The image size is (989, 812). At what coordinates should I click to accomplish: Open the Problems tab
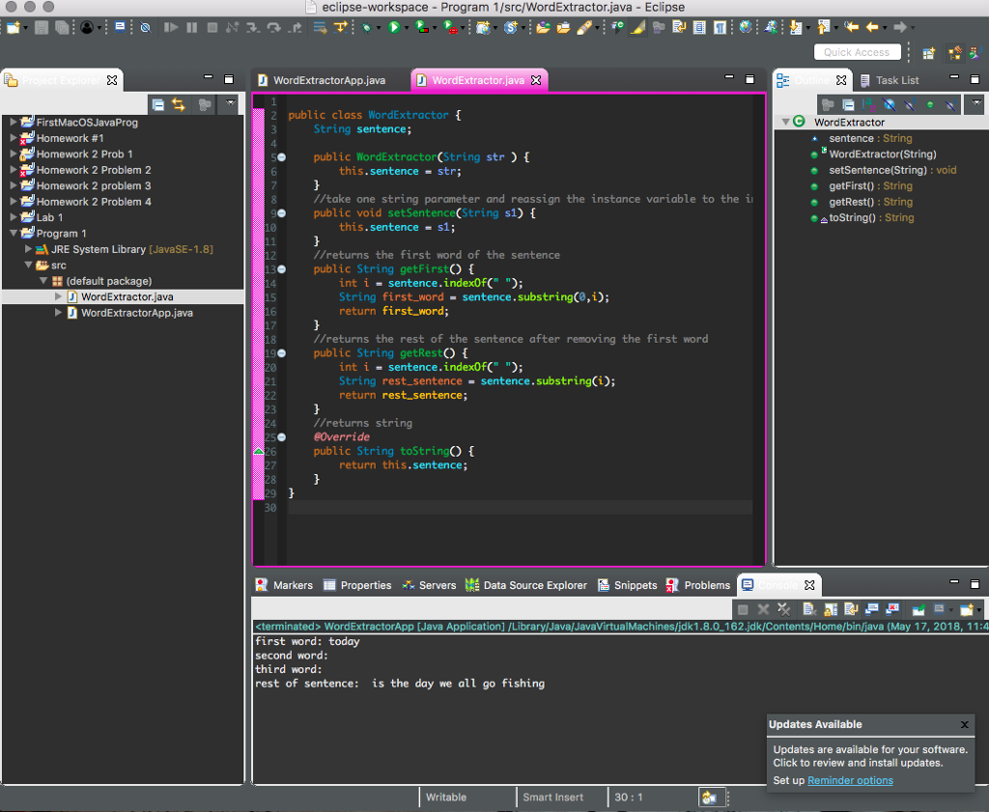[x=706, y=585]
